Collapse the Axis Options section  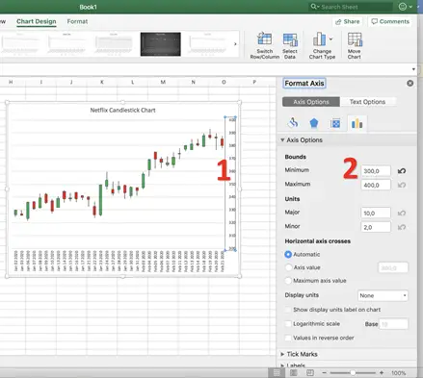pyautogui.click(x=282, y=140)
